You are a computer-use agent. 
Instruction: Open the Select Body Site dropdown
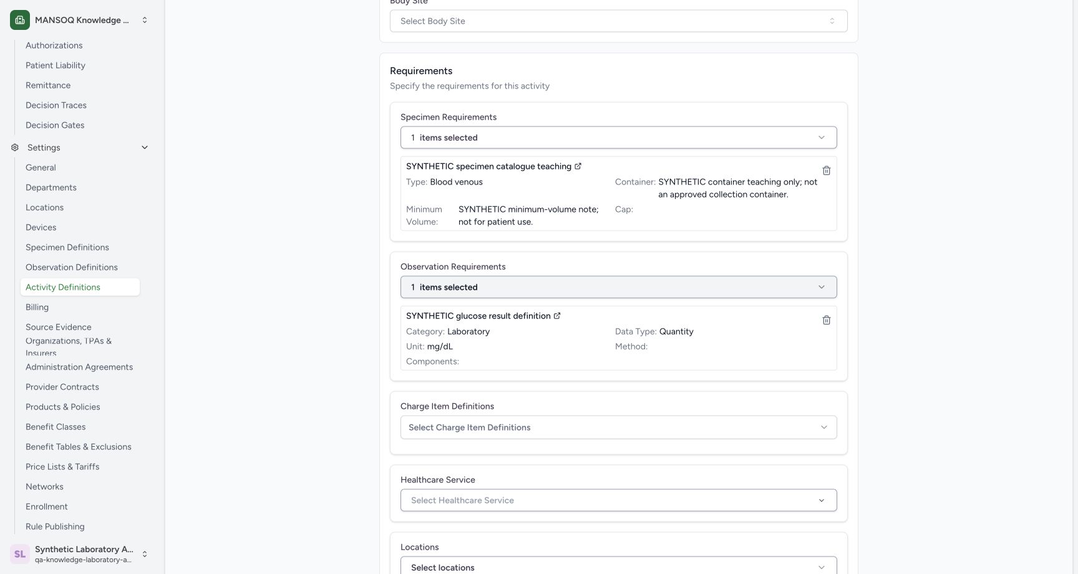[x=619, y=21]
